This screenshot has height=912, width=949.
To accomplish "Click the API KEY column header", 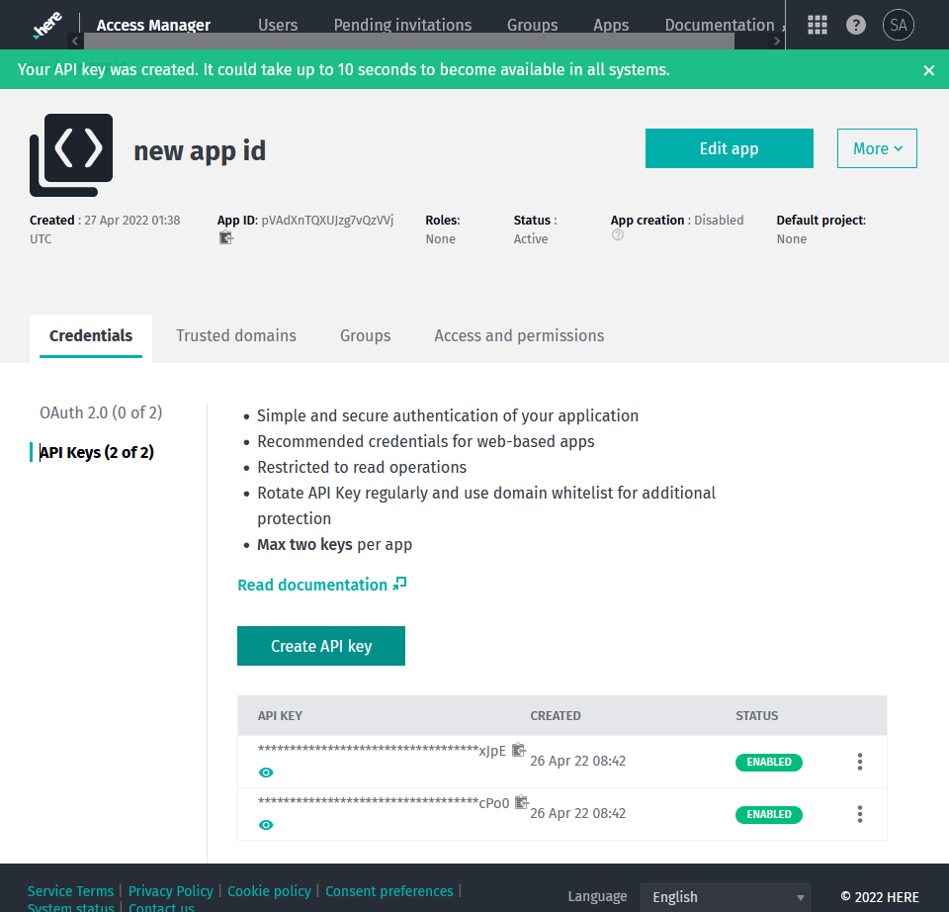I will click(x=280, y=716).
